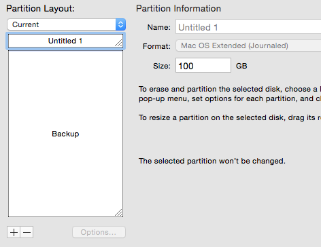Click the Options... button

pyautogui.click(x=99, y=232)
